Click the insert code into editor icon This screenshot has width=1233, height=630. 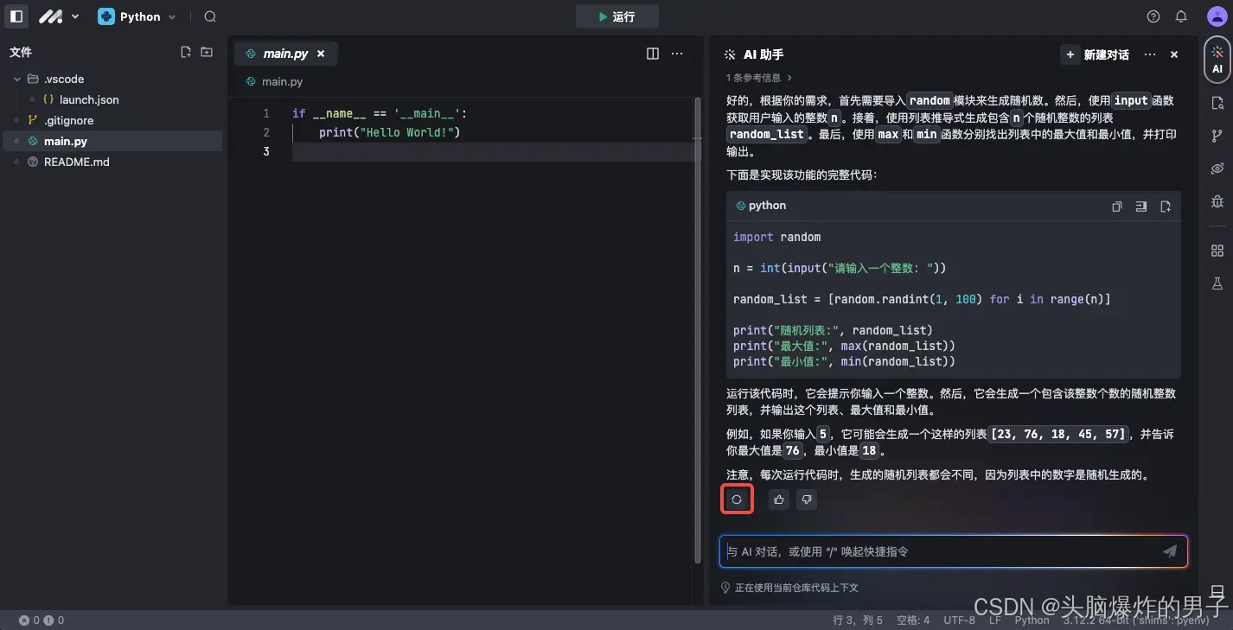[x=1140, y=207]
